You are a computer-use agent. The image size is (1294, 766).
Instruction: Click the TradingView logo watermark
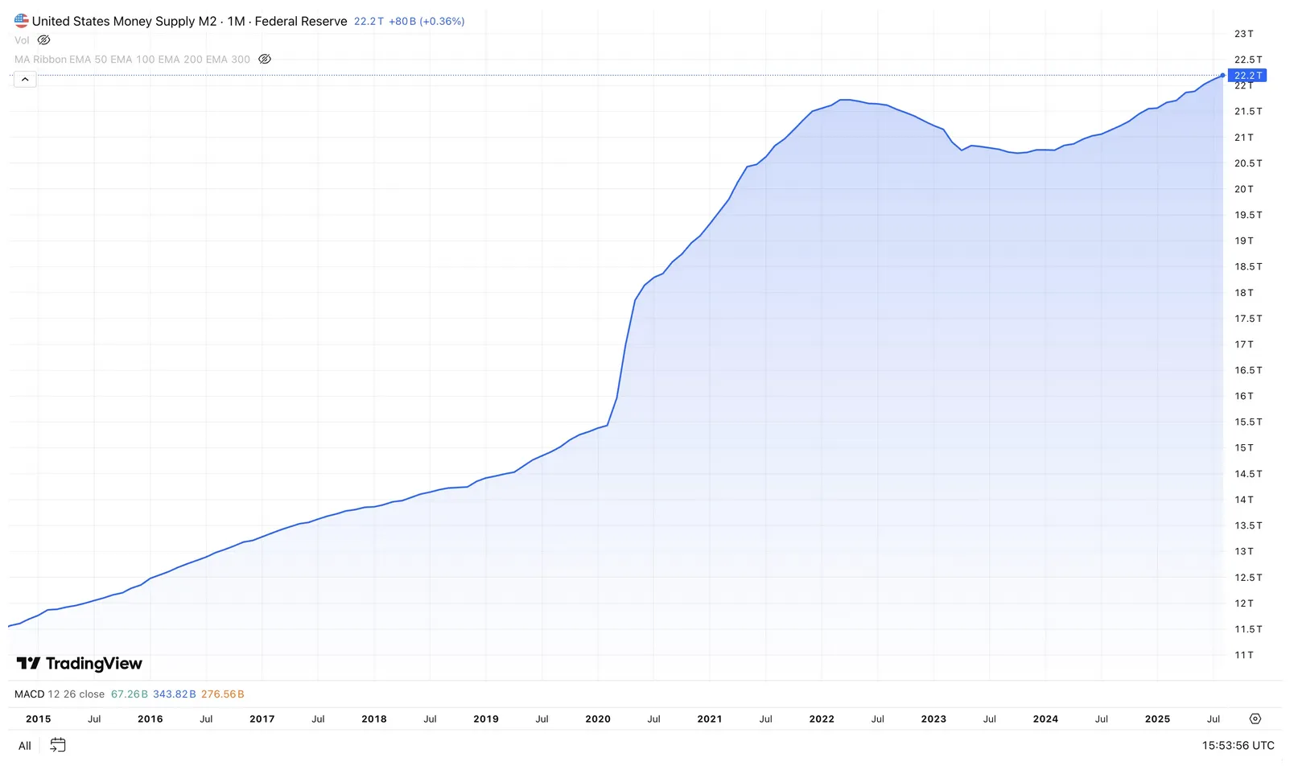78,664
